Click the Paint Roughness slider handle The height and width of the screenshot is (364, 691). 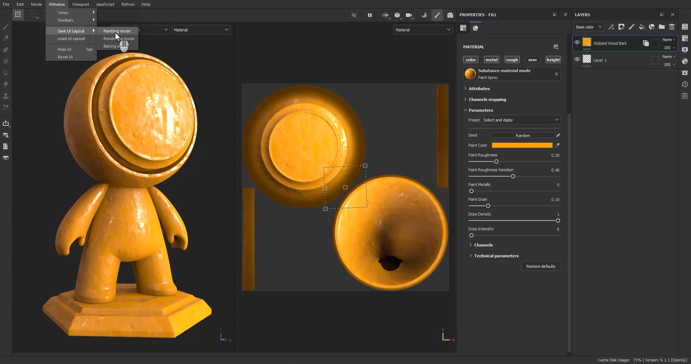click(x=496, y=161)
